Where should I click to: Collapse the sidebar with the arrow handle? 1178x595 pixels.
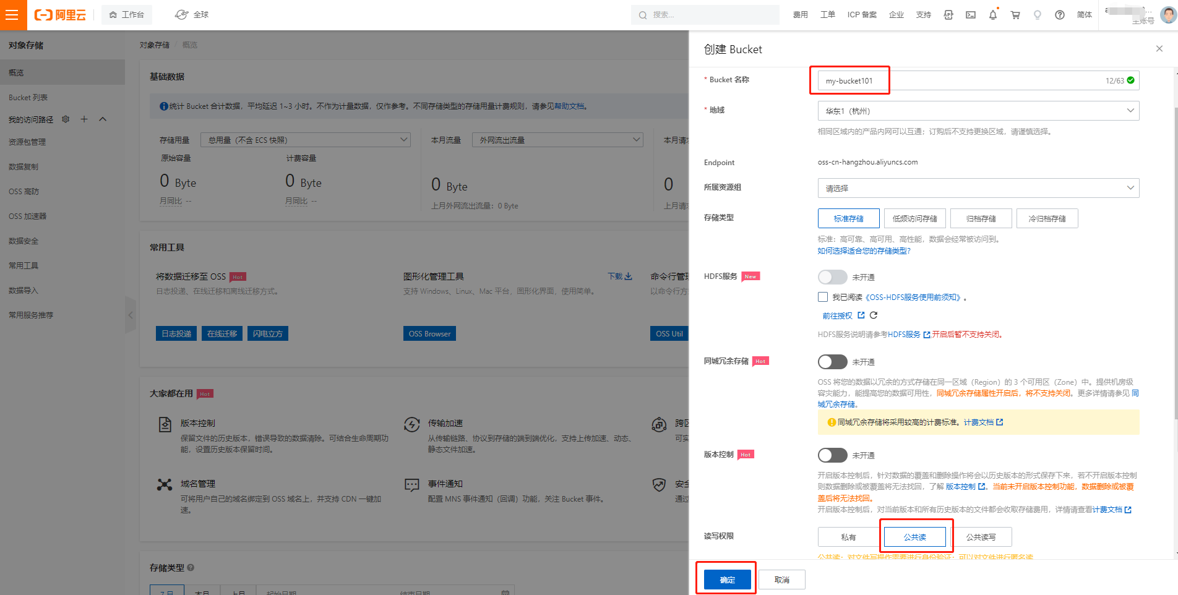coord(130,315)
